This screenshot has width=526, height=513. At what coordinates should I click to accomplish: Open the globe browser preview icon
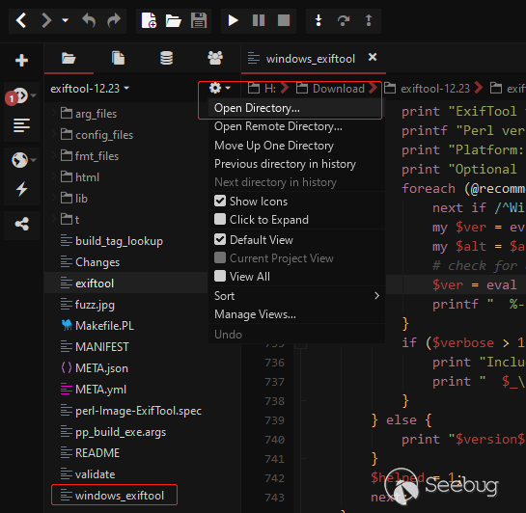coord(20,160)
